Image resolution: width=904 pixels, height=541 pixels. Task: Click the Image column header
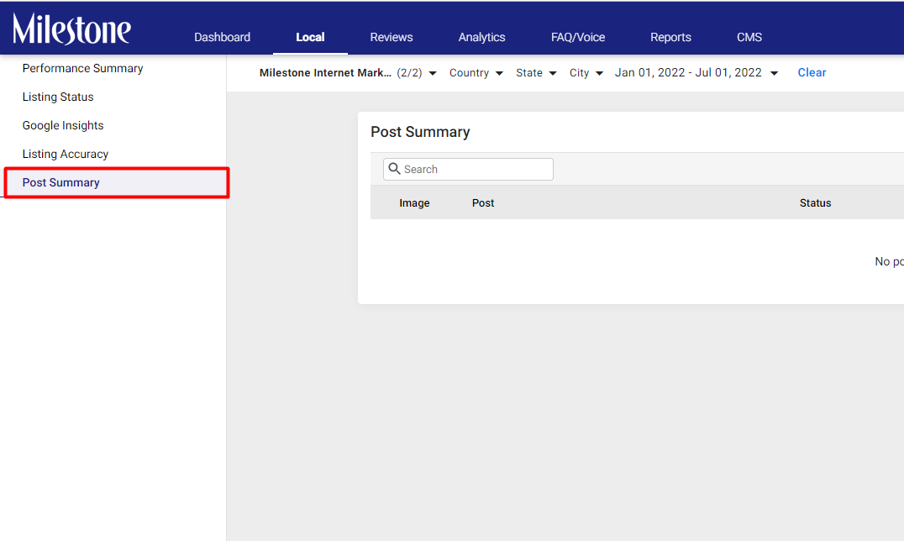point(414,203)
